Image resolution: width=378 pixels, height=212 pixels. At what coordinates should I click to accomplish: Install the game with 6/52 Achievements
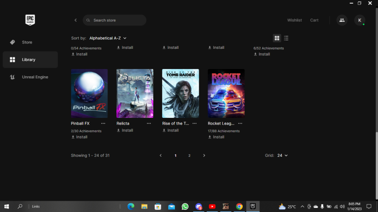pyautogui.click(x=262, y=54)
